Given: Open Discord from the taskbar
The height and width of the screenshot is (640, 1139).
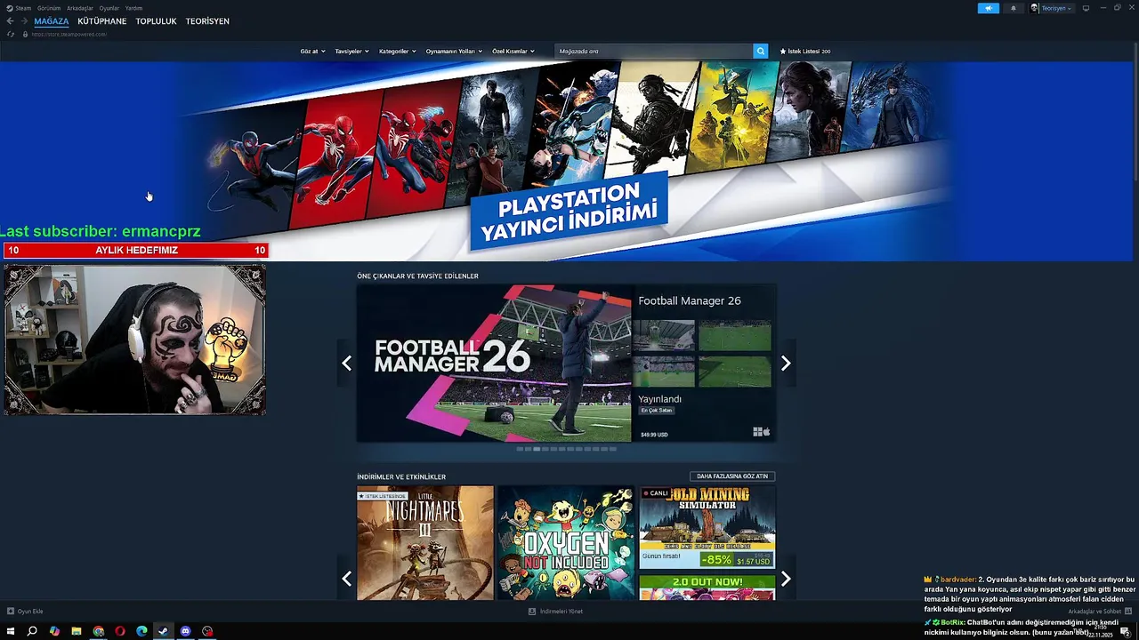Looking at the screenshot, I should (x=185, y=631).
